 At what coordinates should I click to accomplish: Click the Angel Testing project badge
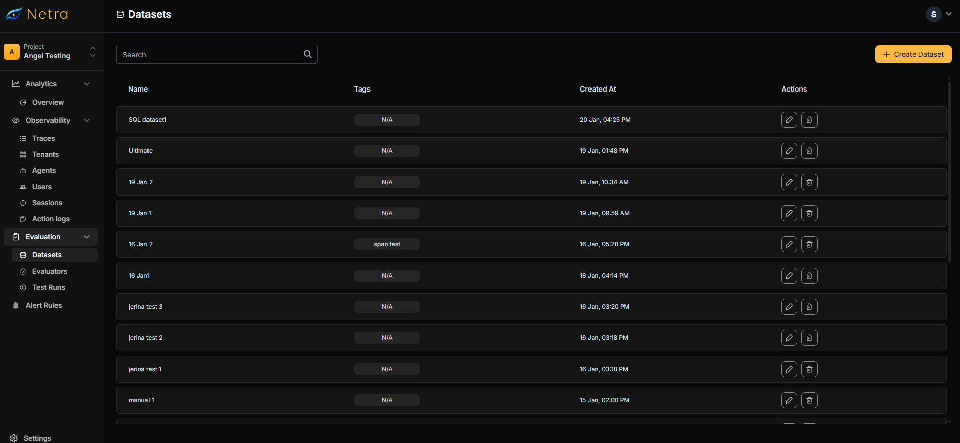pyautogui.click(x=12, y=52)
